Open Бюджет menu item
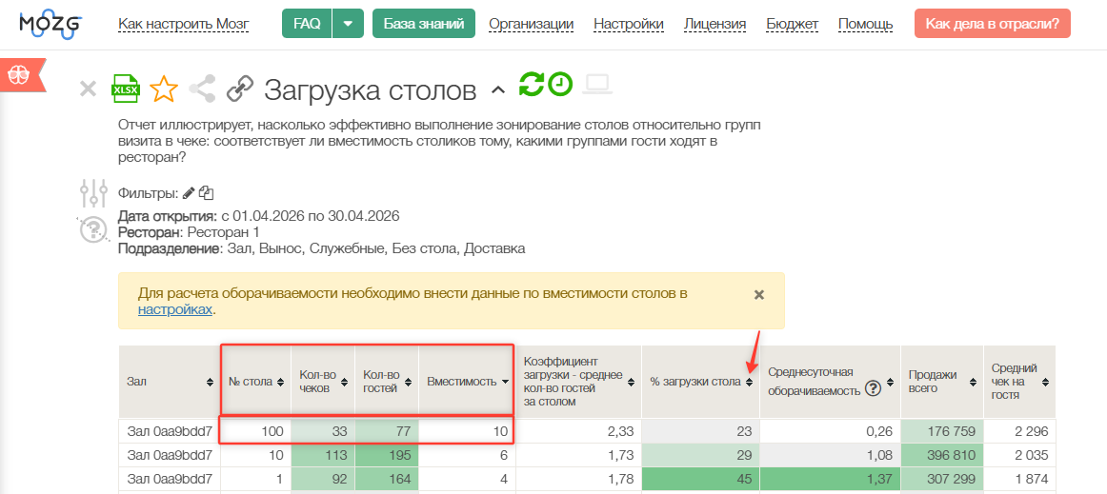 click(x=792, y=24)
